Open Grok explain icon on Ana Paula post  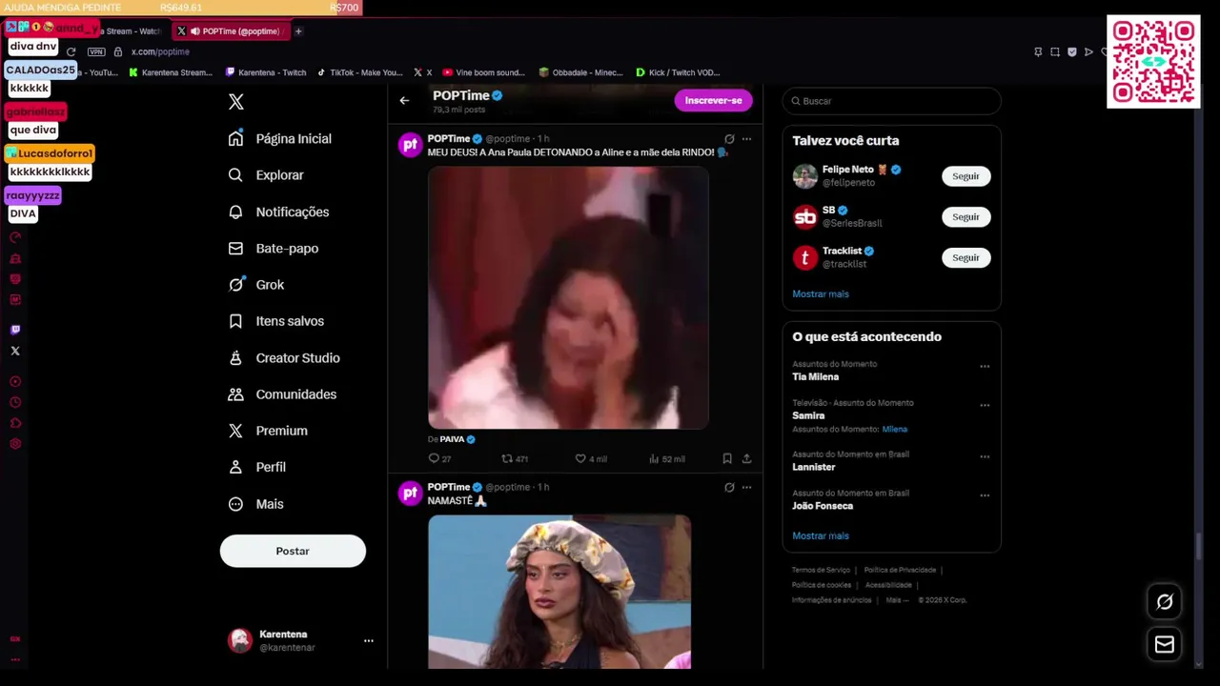tap(729, 139)
